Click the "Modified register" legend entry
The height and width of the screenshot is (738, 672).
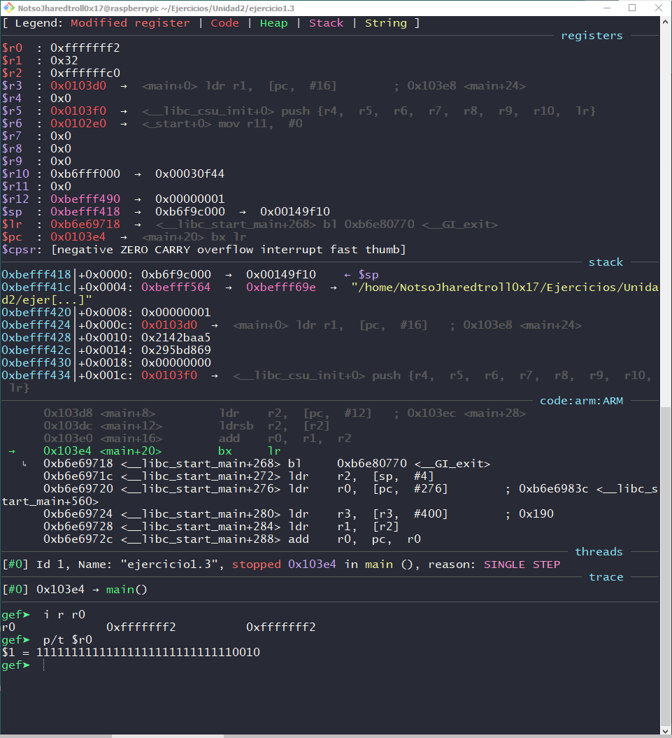(x=129, y=22)
